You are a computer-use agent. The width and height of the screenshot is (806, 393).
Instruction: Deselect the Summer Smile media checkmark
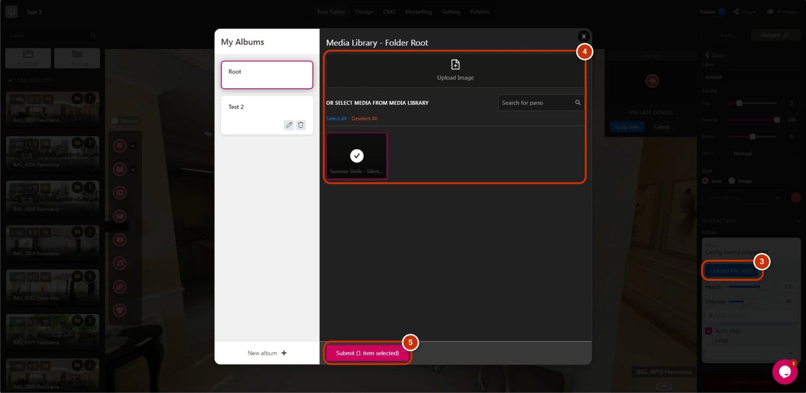[357, 155]
